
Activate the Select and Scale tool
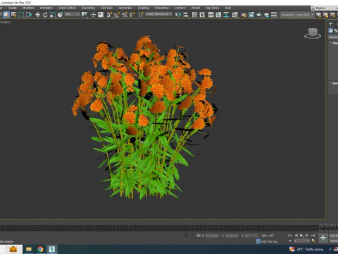[x=53, y=15]
